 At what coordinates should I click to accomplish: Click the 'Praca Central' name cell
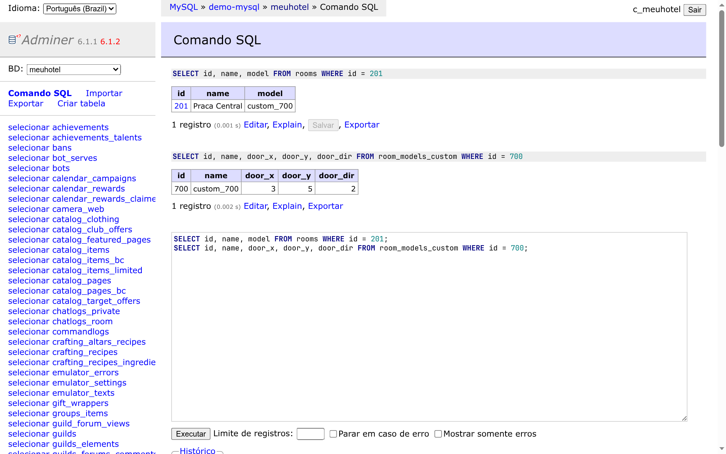[x=217, y=106]
